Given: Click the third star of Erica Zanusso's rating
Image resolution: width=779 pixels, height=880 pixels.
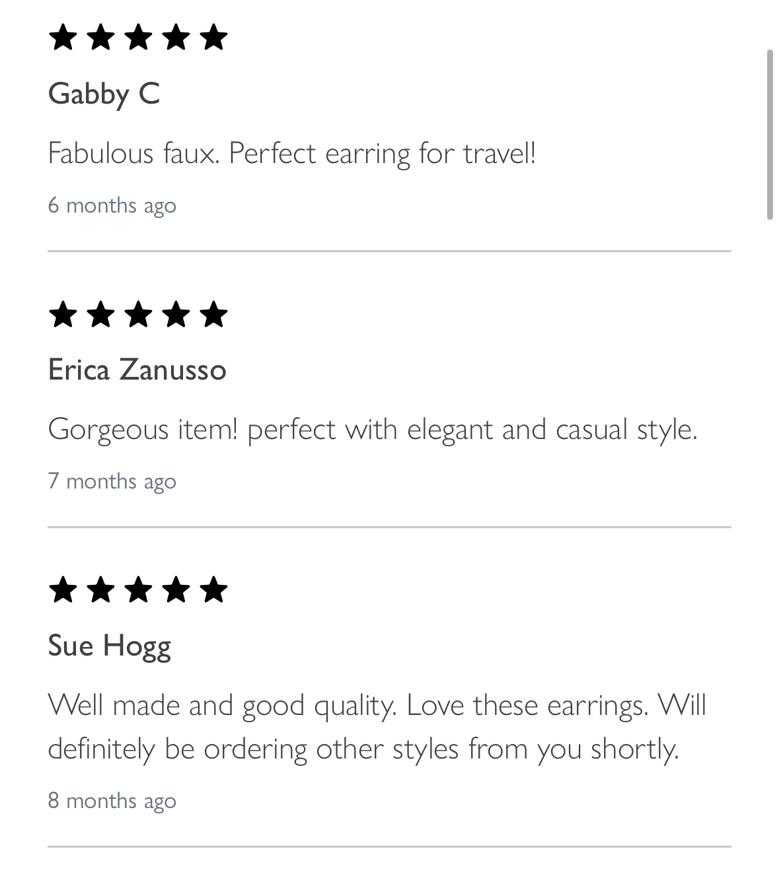Looking at the screenshot, I should click(138, 314).
